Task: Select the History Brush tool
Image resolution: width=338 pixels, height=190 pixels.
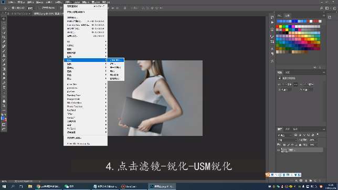Action: click(x=4, y=60)
